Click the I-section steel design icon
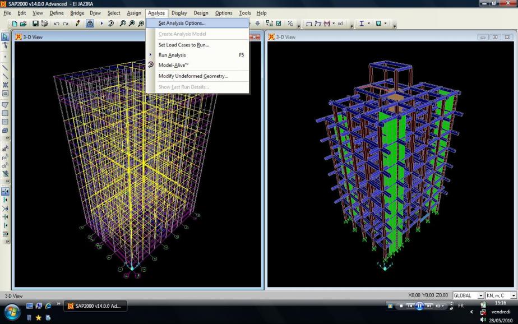 click(362, 24)
